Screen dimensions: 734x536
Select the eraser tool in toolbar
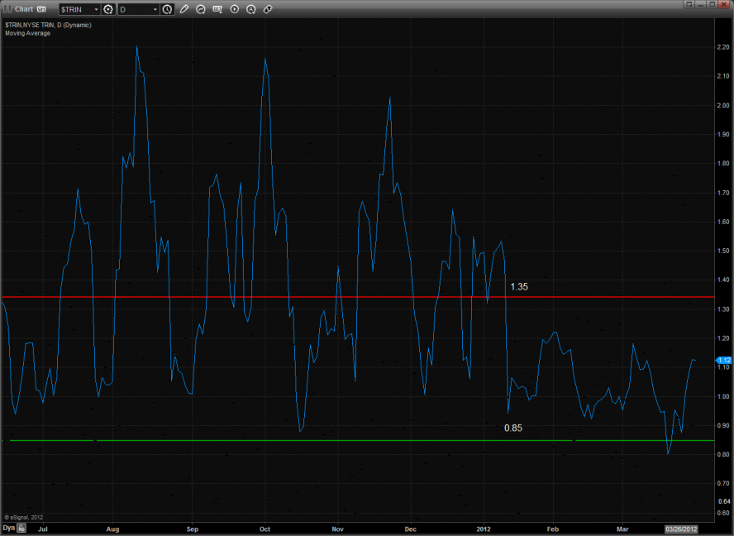tap(268, 9)
